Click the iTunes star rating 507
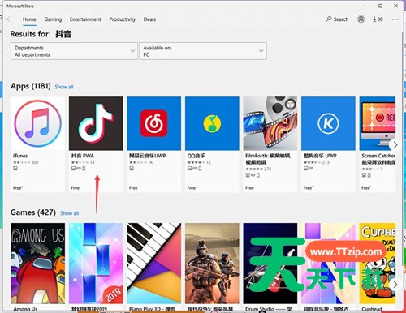This screenshot has height=313, width=406. pos(26,162)
